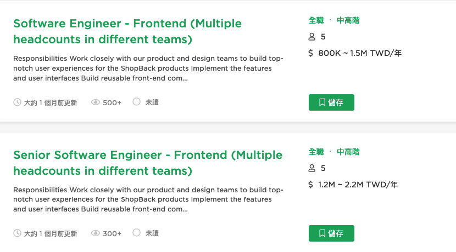
Task: Click the eye views icon showing 500+
Action: pos(96,102)
